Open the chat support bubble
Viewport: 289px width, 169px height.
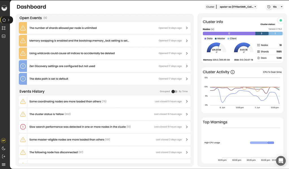click(x=281, y=161)
